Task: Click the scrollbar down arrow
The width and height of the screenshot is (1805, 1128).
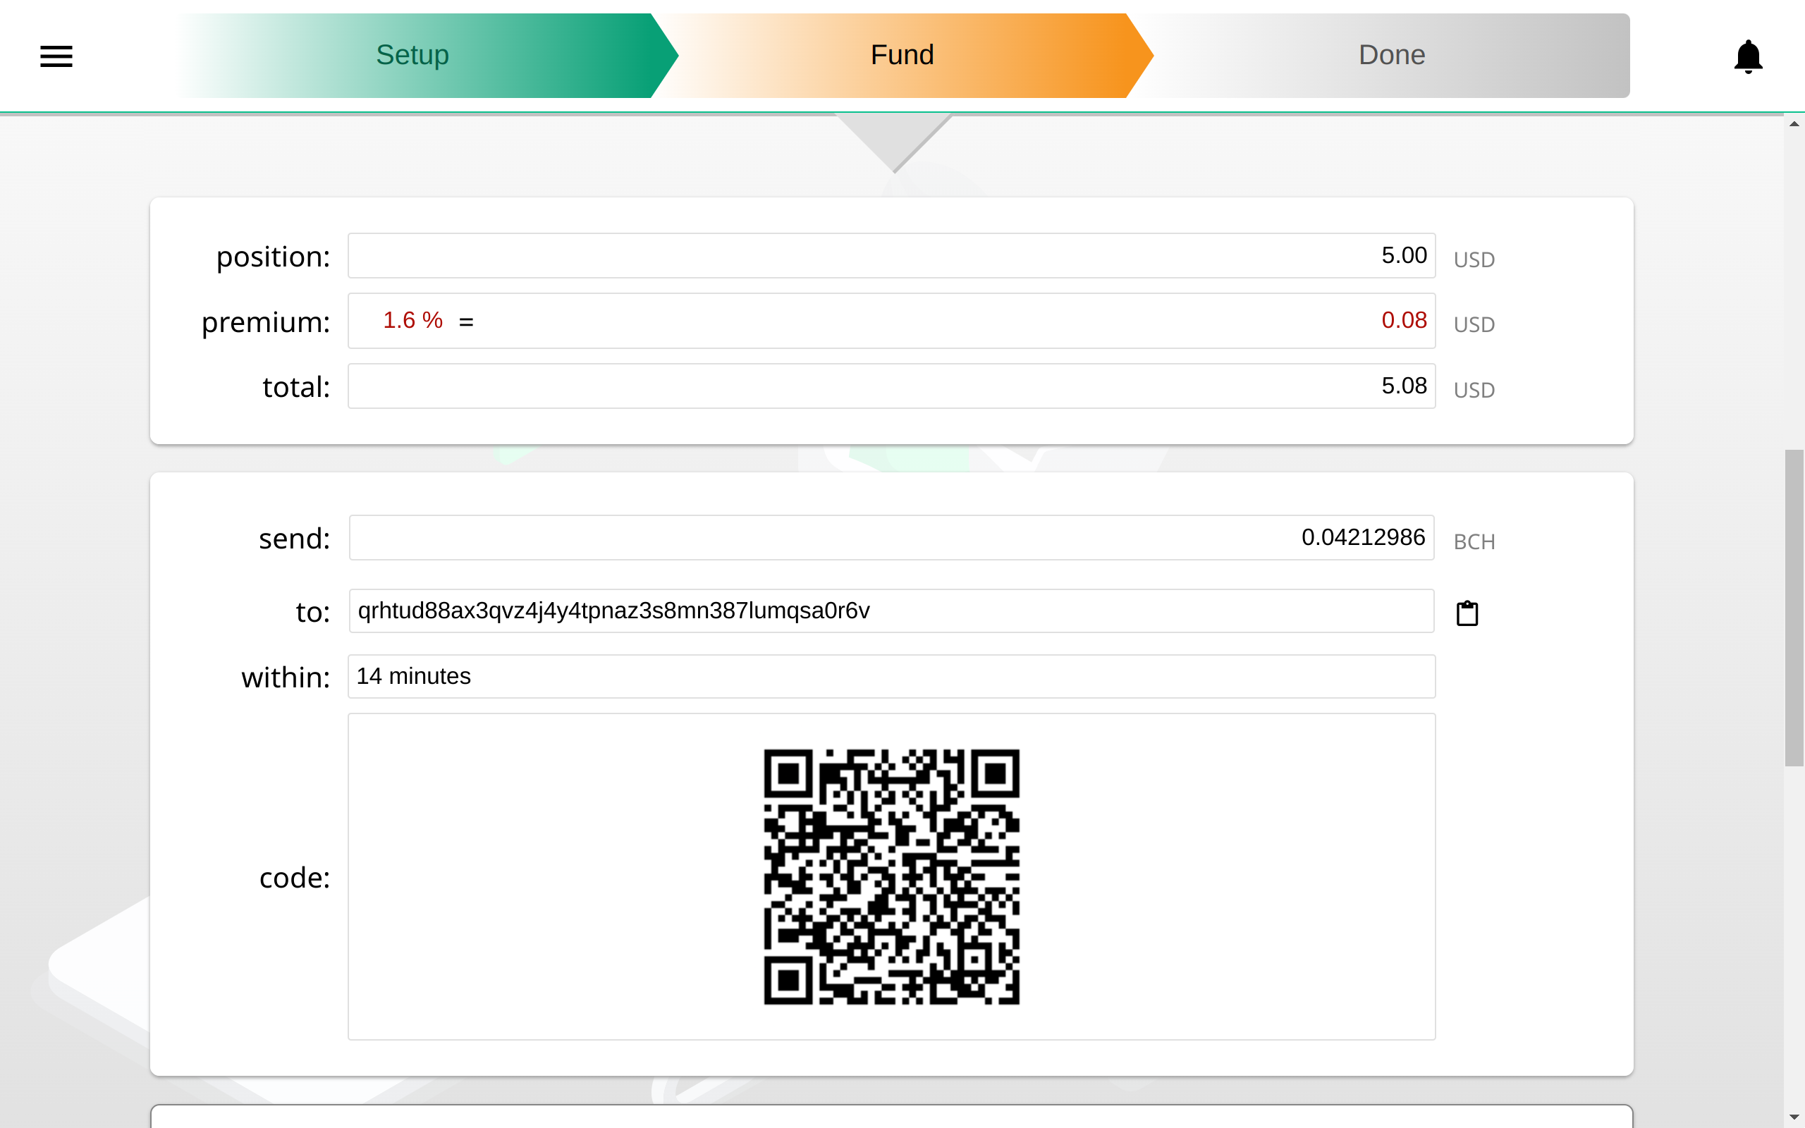Action: click(x=1794, y=1117)
